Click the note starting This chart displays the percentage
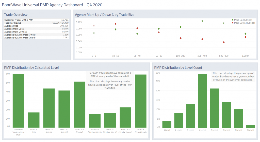The image size is (260, 142). point(233,76)
